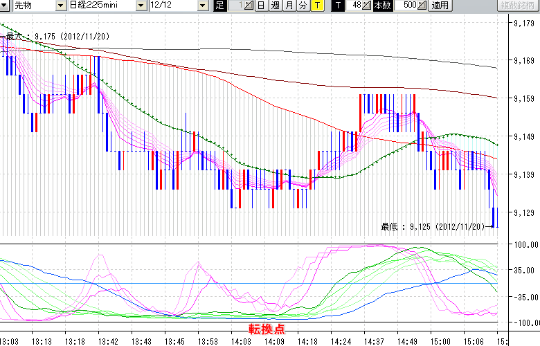Click the spinner beside the 足 field
The width and height of the screenshot is (540, 346).
click(250, 6)
